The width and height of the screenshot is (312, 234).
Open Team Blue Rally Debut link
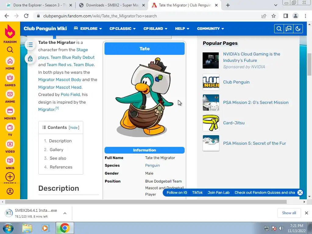pos(73,57)
